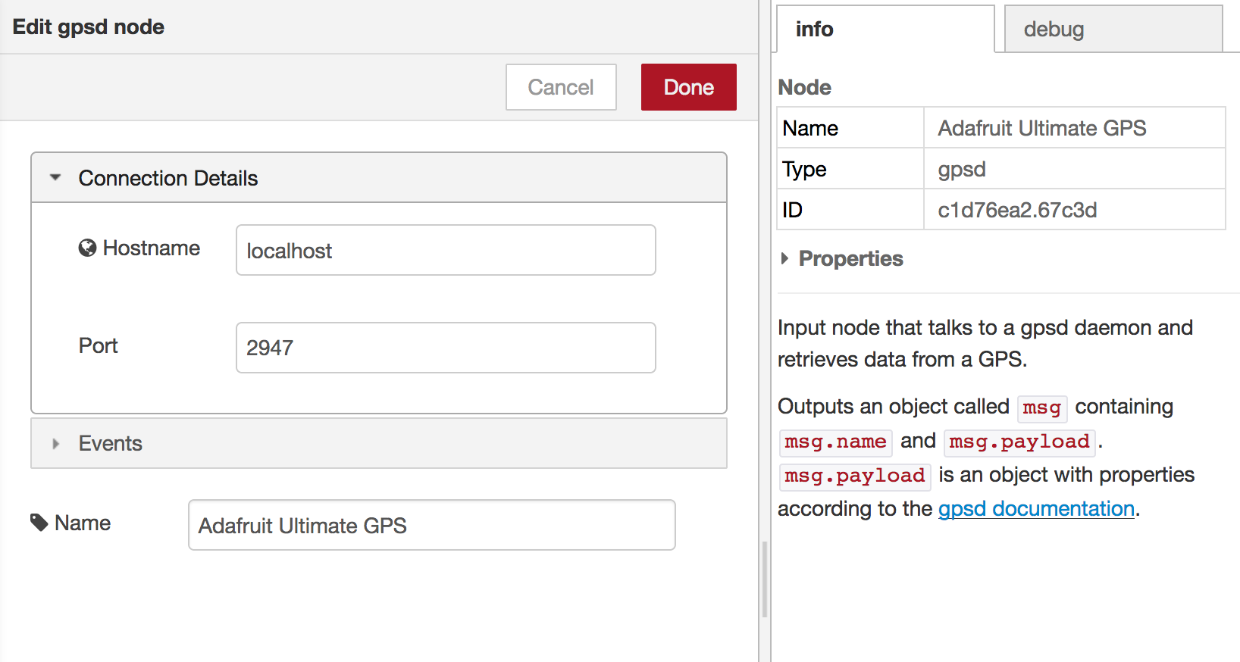This screenshot has width=1240, height=662.
Task: Open the gpsd documentation link
Action: (x=1036, y=508)
